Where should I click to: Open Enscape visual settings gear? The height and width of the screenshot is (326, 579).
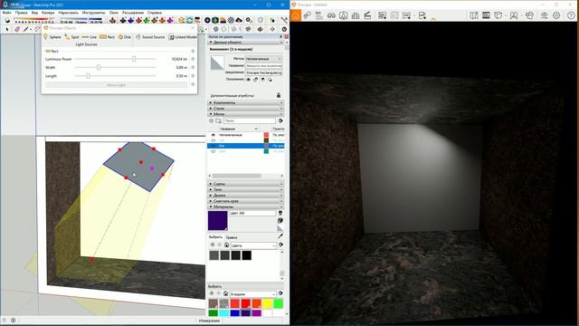pos(556,15)
